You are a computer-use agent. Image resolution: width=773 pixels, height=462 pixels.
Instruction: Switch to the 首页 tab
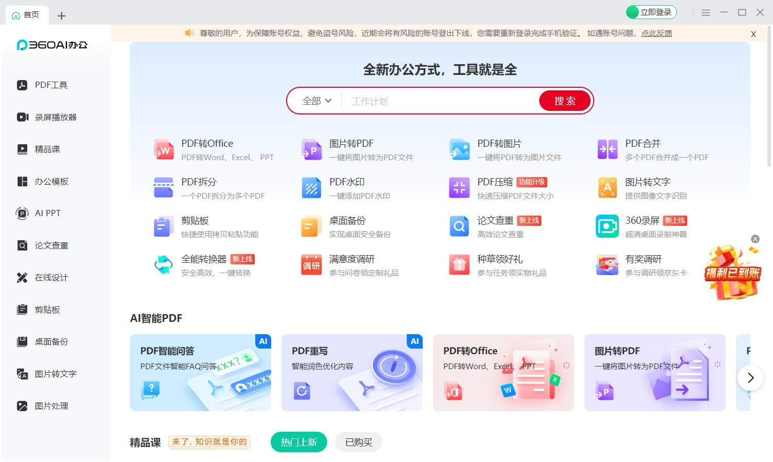point(27,15)
